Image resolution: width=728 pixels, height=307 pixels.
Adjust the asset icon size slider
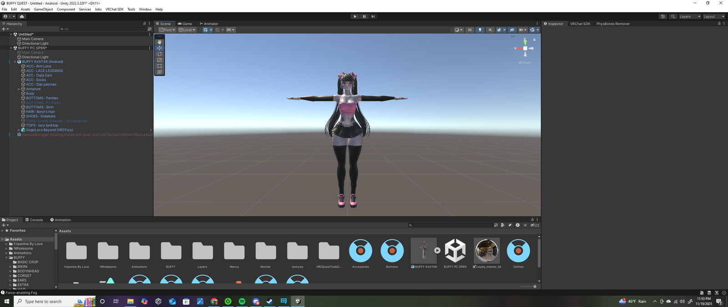pos(534,287)
